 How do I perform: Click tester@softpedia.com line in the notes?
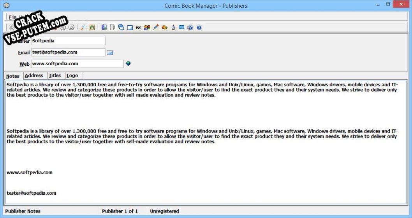[x=32, y=193]
